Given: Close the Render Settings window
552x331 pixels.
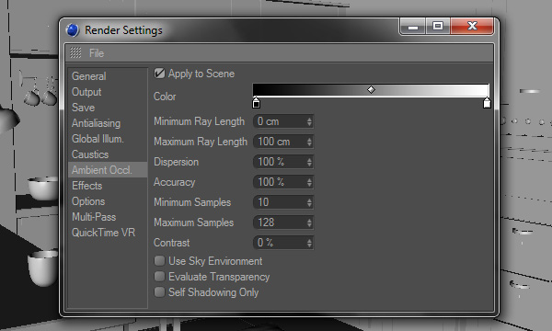Looking at the screenshot, I should (x=472, y=27).
